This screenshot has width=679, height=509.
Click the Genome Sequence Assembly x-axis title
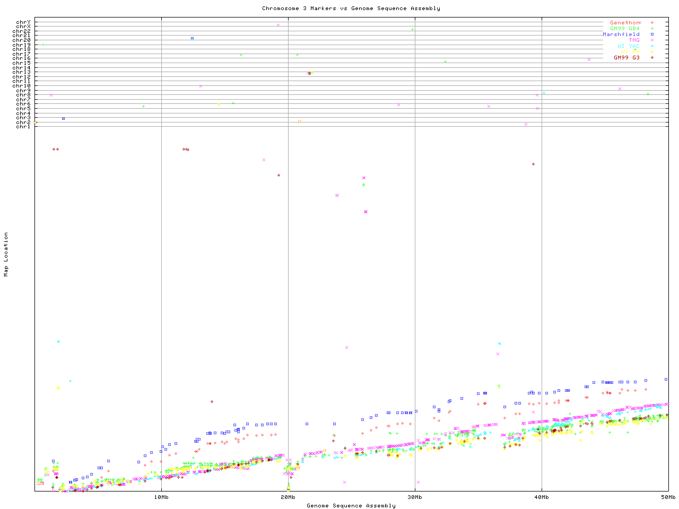pyautogui.click(x=351, y=506)
